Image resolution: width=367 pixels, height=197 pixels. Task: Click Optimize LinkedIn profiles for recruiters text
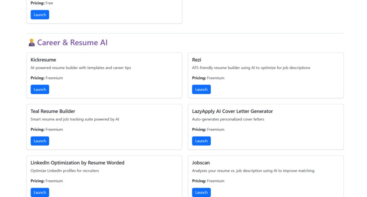pyautogui.click(x=65, y=171)
